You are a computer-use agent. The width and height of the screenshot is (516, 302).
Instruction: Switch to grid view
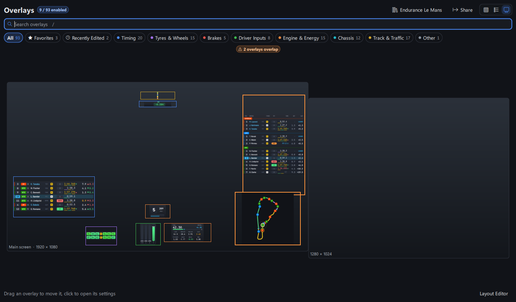tap(486, 10)
